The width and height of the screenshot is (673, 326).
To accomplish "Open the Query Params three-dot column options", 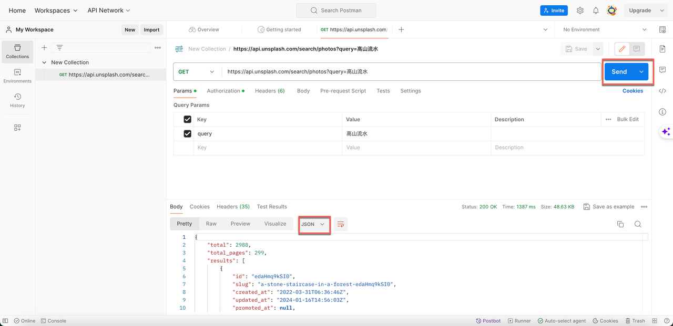I will (608, 119).
